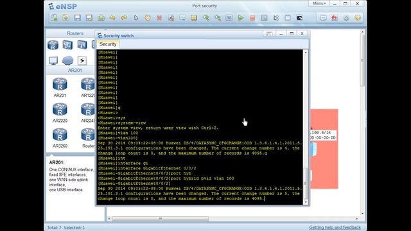
Task: Click the workspace vertical scrollbar thumb
Action: coord(362,60)
